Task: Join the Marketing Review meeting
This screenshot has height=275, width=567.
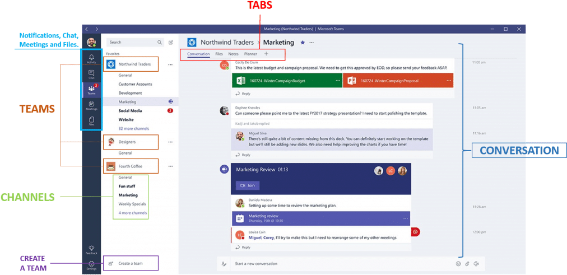Action: coord(247,185)
